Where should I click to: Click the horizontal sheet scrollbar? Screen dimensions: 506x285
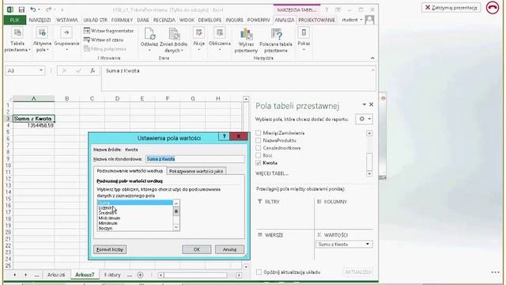(x=195, y=275)
